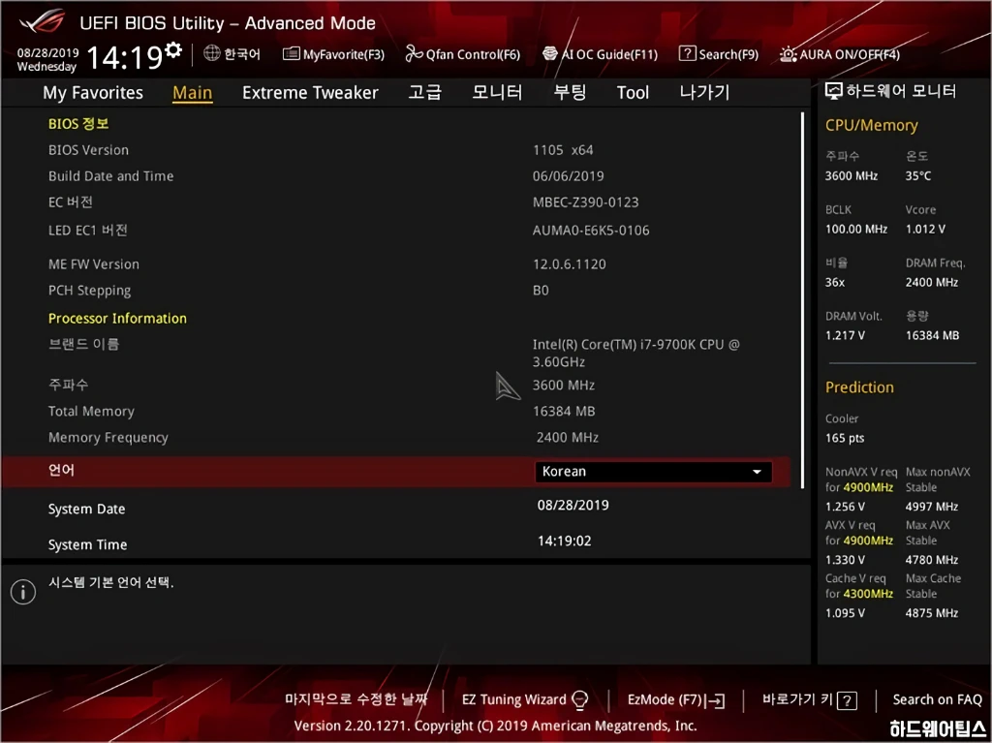Expand the Korean language dropdown

(653, 472)
